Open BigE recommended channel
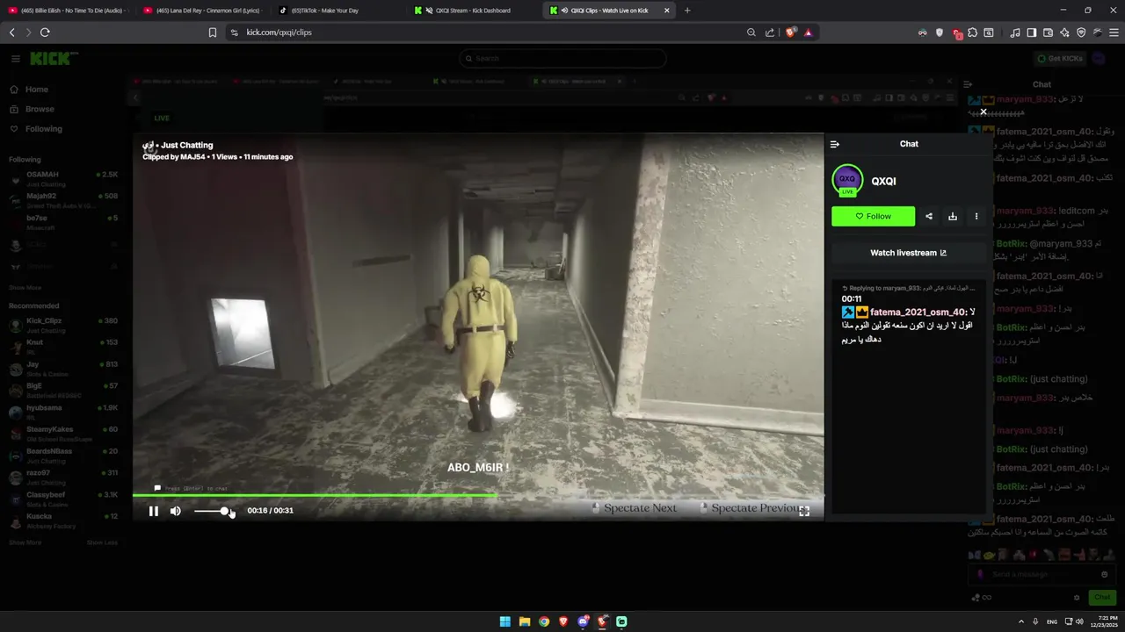 click(63, 391)
